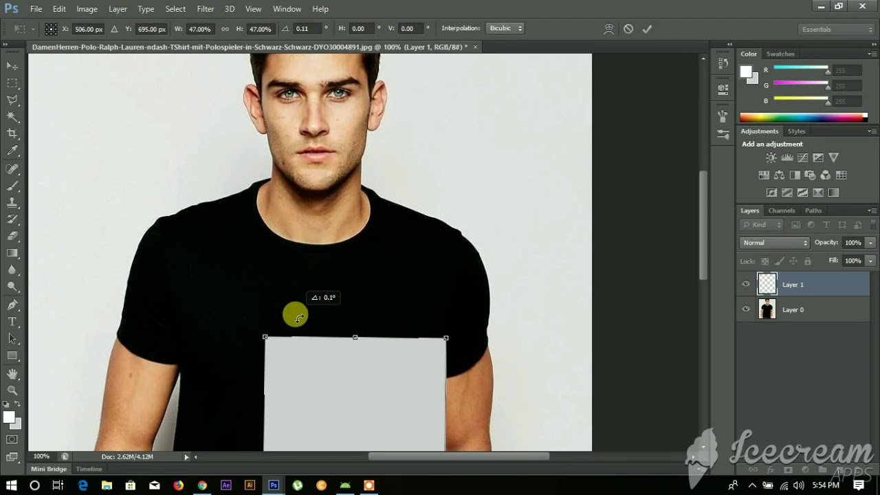Select the Brush tool
Screen dimensions: 880x495
[12, 186]
